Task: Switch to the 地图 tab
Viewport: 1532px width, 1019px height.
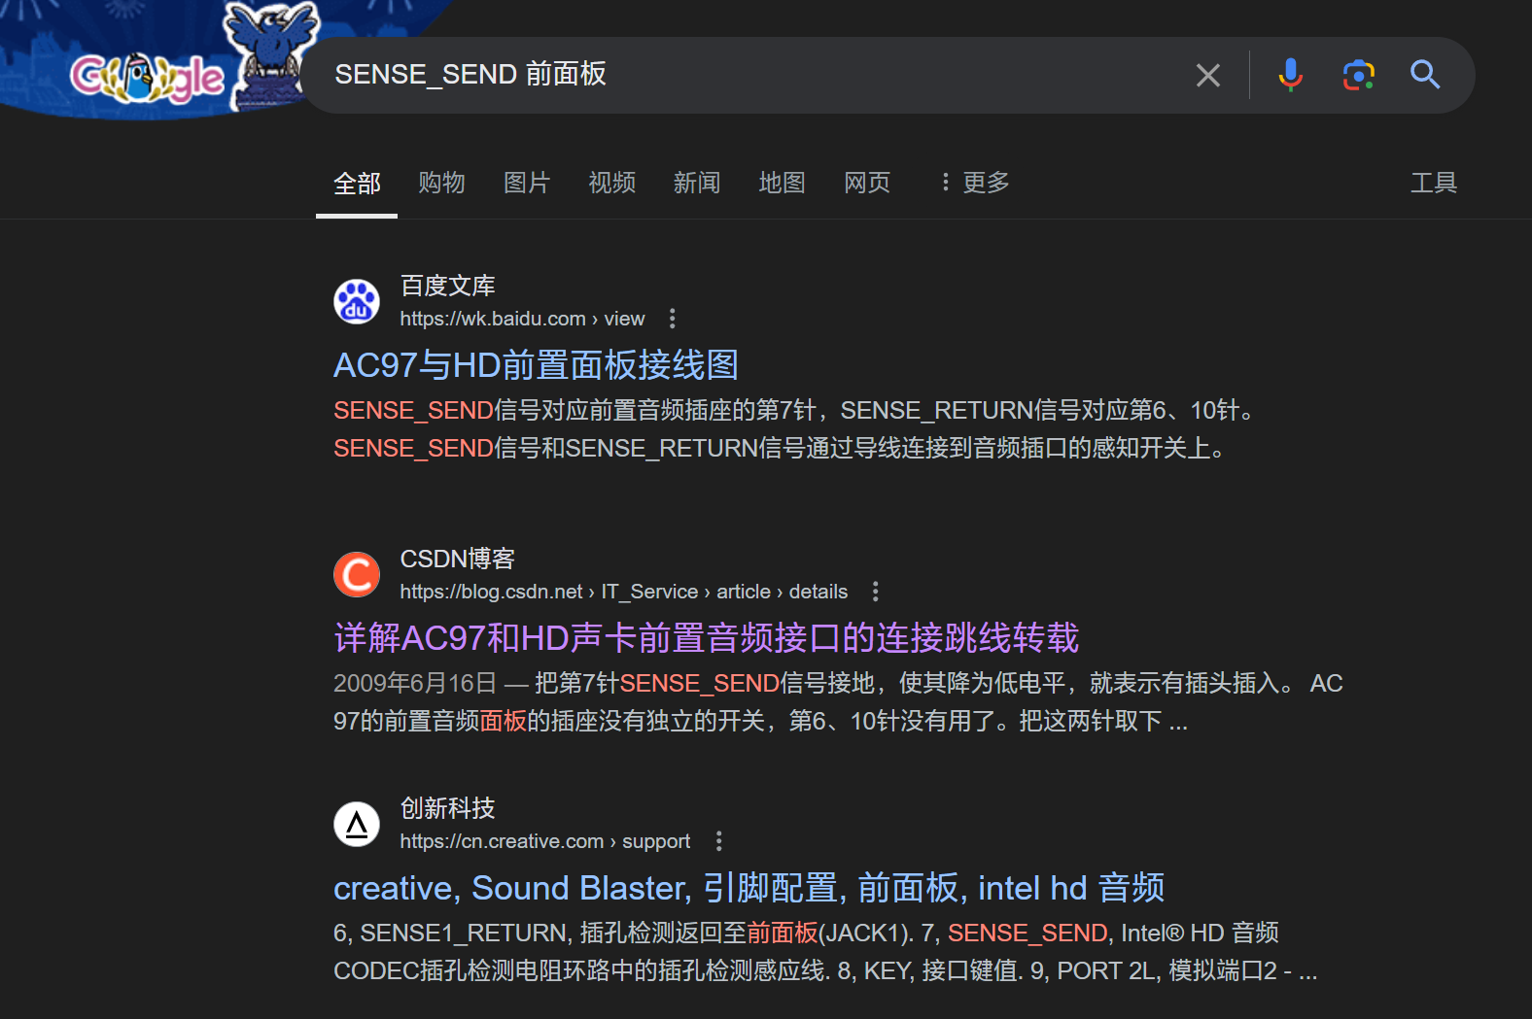Action: [782, 183]
